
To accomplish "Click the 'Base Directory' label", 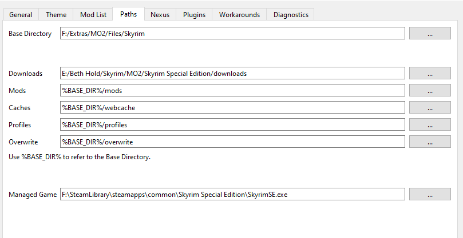I will click(x=30, y=34).
